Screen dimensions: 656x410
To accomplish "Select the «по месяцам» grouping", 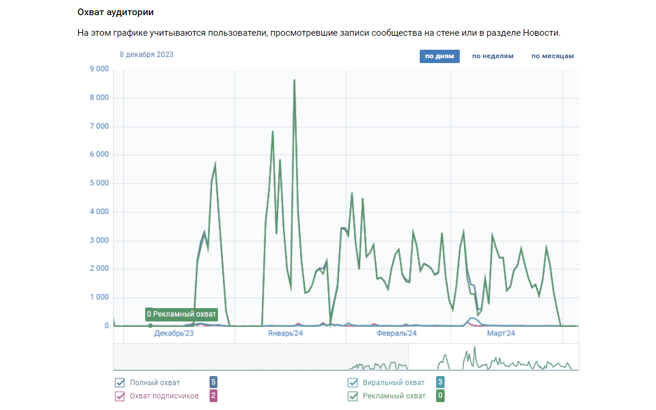I will click(x=552, y=56).
